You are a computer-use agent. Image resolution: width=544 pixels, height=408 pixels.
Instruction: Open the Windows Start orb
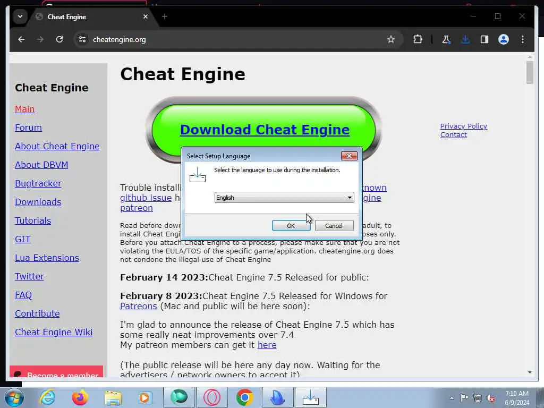(14, 397)
